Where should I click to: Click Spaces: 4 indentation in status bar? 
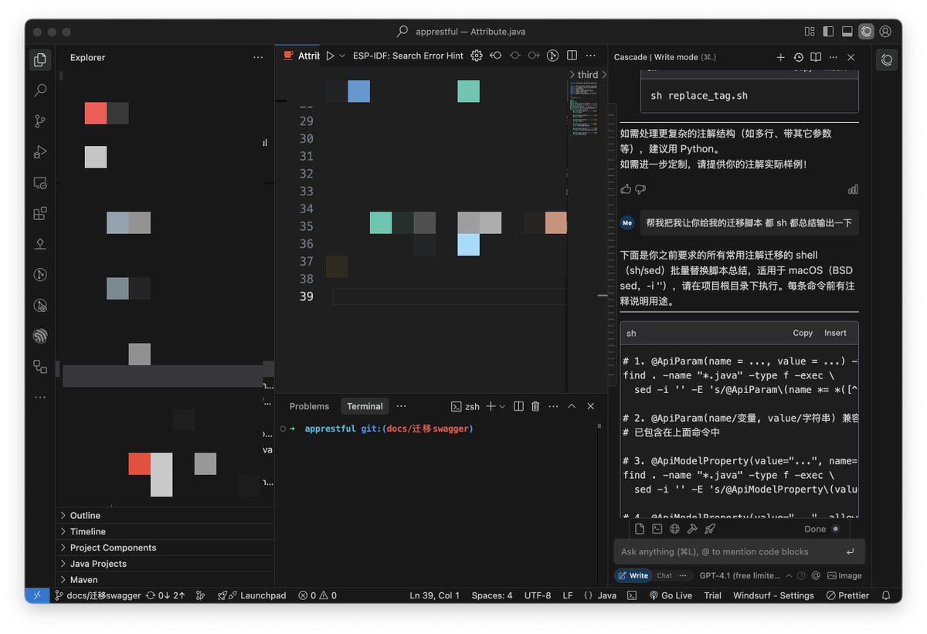coord(492,595)
